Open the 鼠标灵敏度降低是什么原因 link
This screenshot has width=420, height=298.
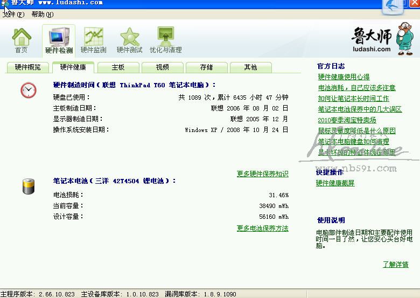356,131
